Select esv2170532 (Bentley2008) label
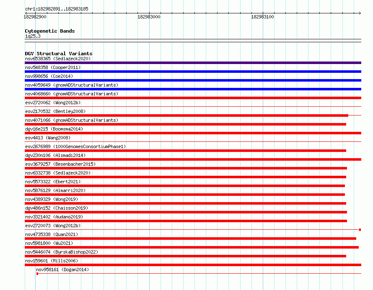The height and width of the screenshot is (290, 373). click(x=55, y=111)
